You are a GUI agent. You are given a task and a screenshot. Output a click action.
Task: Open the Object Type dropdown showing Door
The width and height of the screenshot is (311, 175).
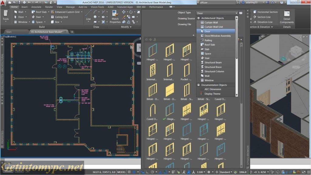[217, 13]
